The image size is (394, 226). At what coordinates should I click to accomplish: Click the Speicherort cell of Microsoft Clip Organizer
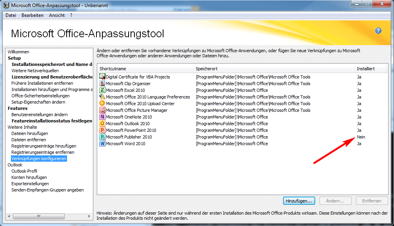click(x=253, y=84)
